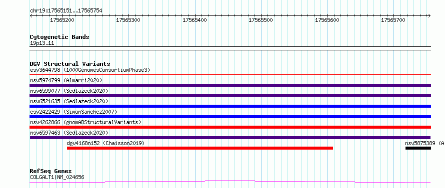This screenshot has width=445, height=188.
Task: Select the nsv6597463 Sedlazeck2020 purple bar
Action: [230, 138]
